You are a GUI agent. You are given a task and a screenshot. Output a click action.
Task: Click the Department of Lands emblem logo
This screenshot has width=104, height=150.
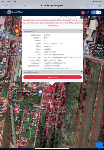[9, 12]
